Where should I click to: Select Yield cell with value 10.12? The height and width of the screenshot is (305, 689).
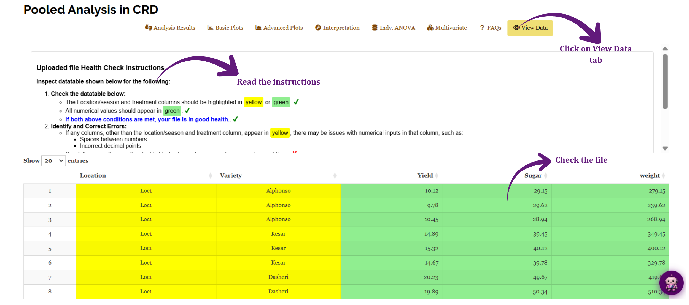[391, 191]
